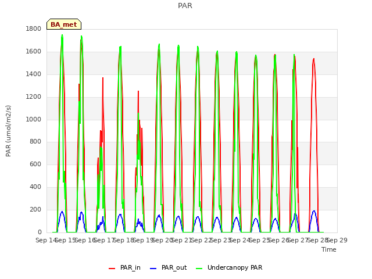Screen dimensions: 372x279
Task: Click the 200 y-axis tick label
Action: point(35,209)
